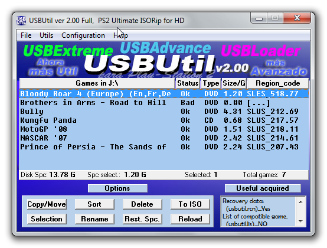The image size is (327, 248).
Task: Click the USBUtil title bar app icon
Action: point(21,21)
